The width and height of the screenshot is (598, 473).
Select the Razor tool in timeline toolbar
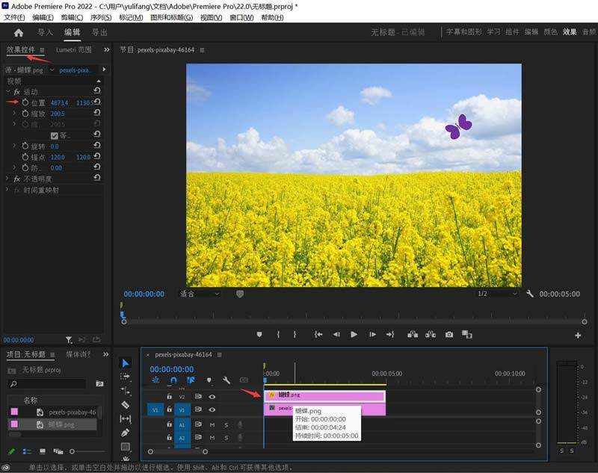point(126,405)
